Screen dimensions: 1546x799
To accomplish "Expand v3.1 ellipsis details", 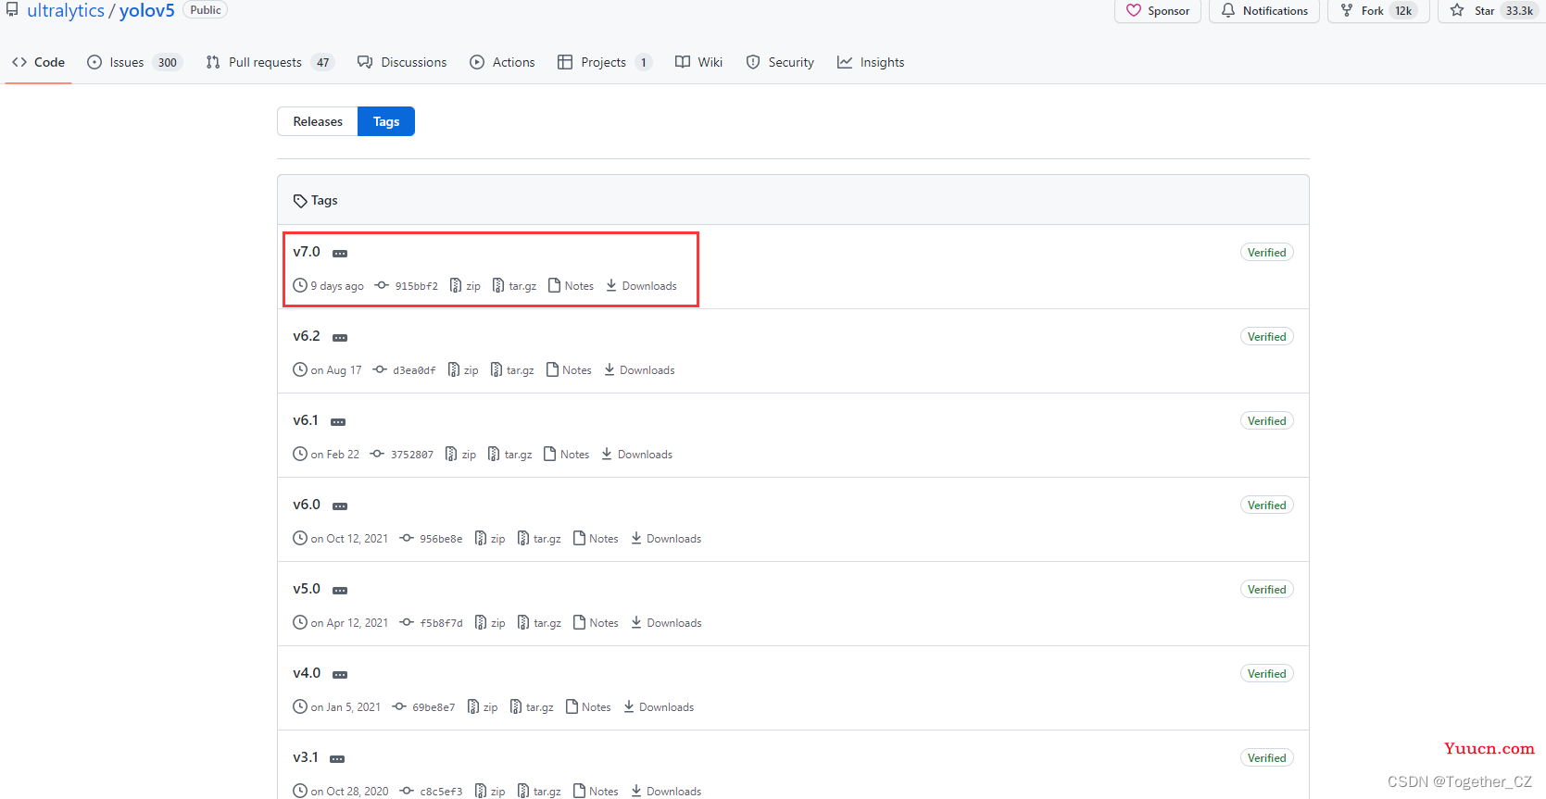I will pos(337,759).
